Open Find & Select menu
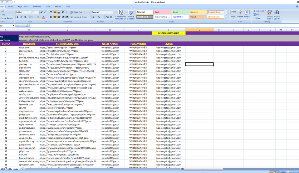299x173 pixels. point(277,15)
